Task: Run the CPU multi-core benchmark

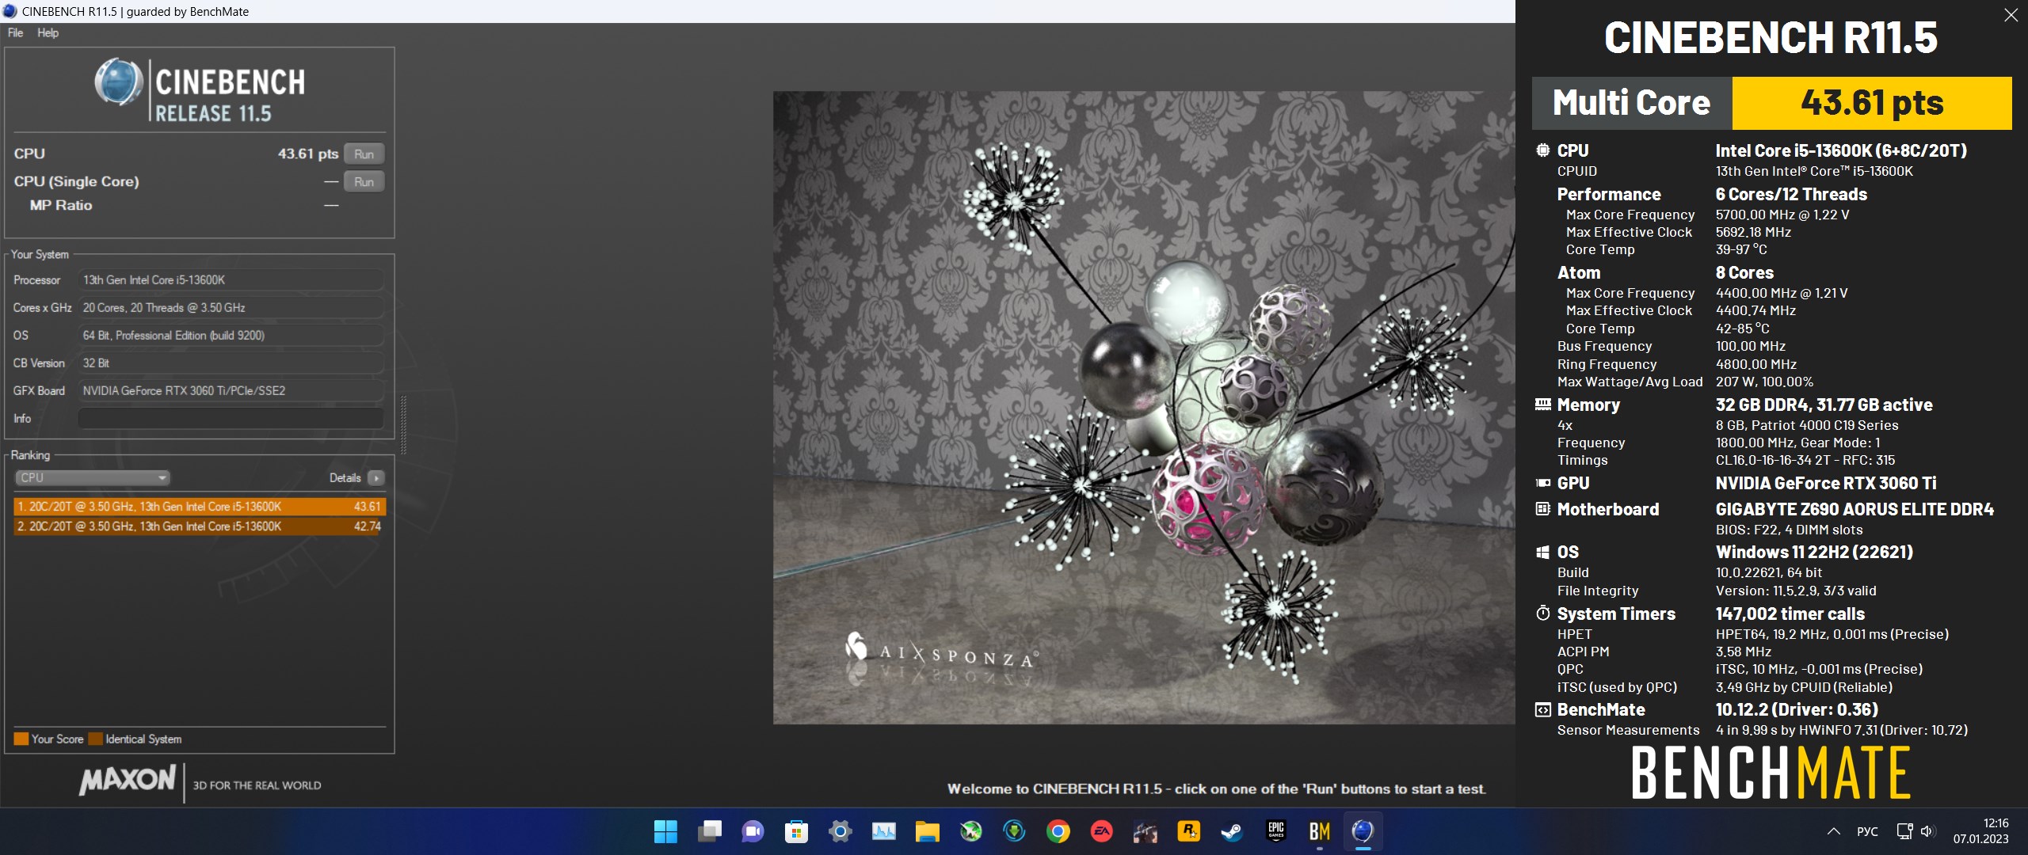Action: pyautogui.click(x=364, y=154)
